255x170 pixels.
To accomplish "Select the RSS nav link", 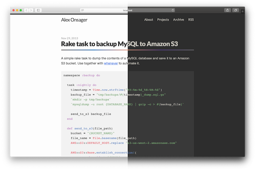I will [191, 20].
